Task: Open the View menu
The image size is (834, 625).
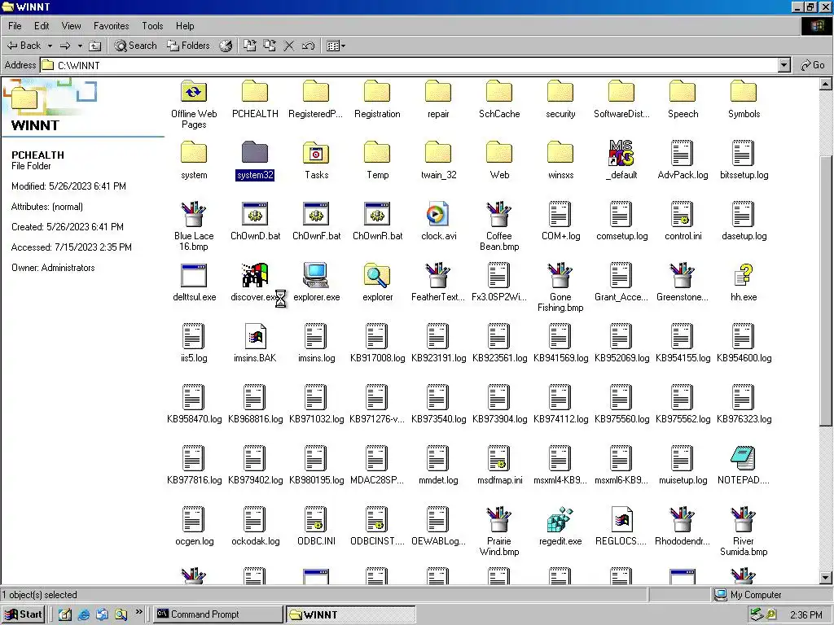Action: tap(71, 25)
